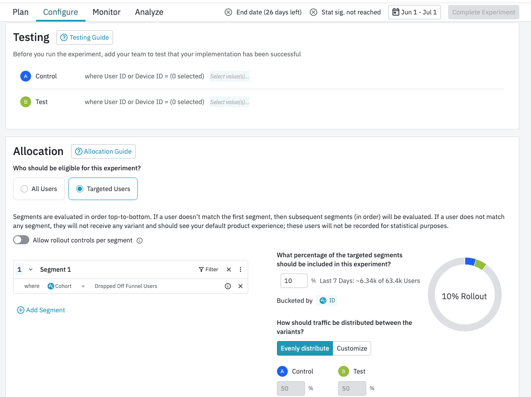Open the Cohort property dropdown
Viewport: 531px width, 397px height.
pos(59,286)
